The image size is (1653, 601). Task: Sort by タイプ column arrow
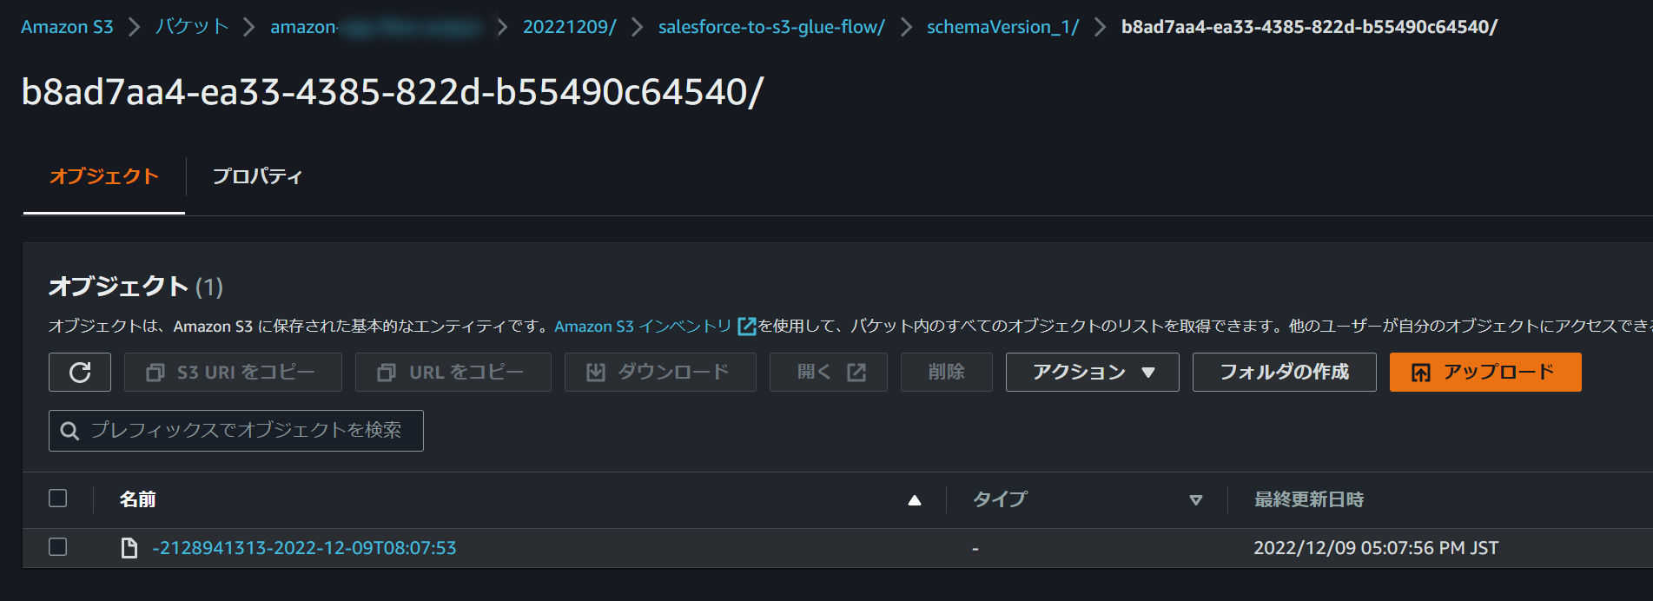pos(1196,500)
